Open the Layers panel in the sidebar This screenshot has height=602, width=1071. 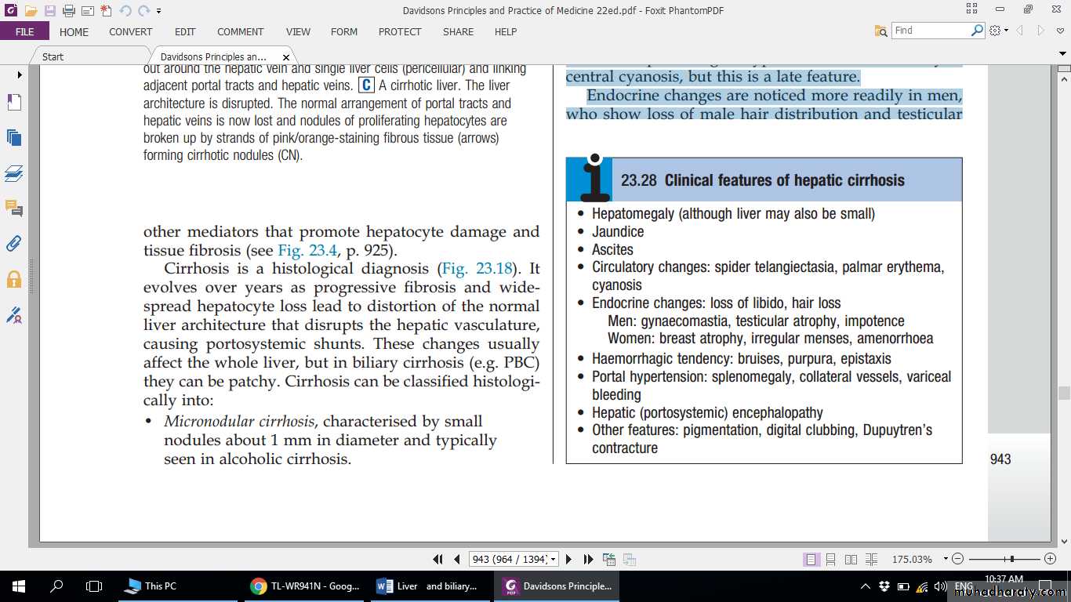(x=13, y=173)
